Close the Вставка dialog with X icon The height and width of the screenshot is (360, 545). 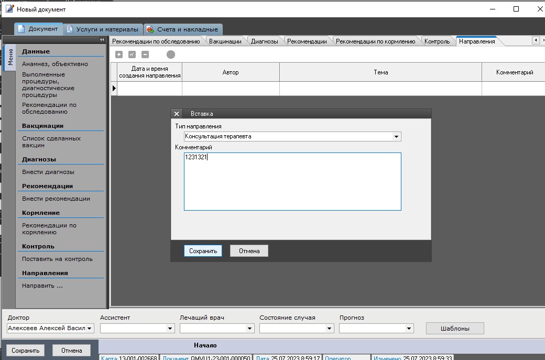coord(177,114)
